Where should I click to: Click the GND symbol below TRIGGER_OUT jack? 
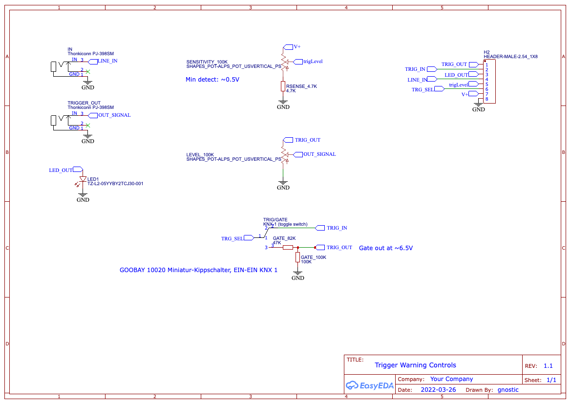click(x=88, y=139)
